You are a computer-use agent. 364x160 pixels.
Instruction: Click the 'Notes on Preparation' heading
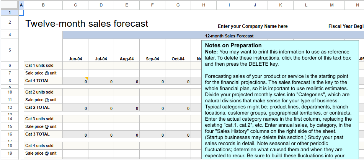233,45
